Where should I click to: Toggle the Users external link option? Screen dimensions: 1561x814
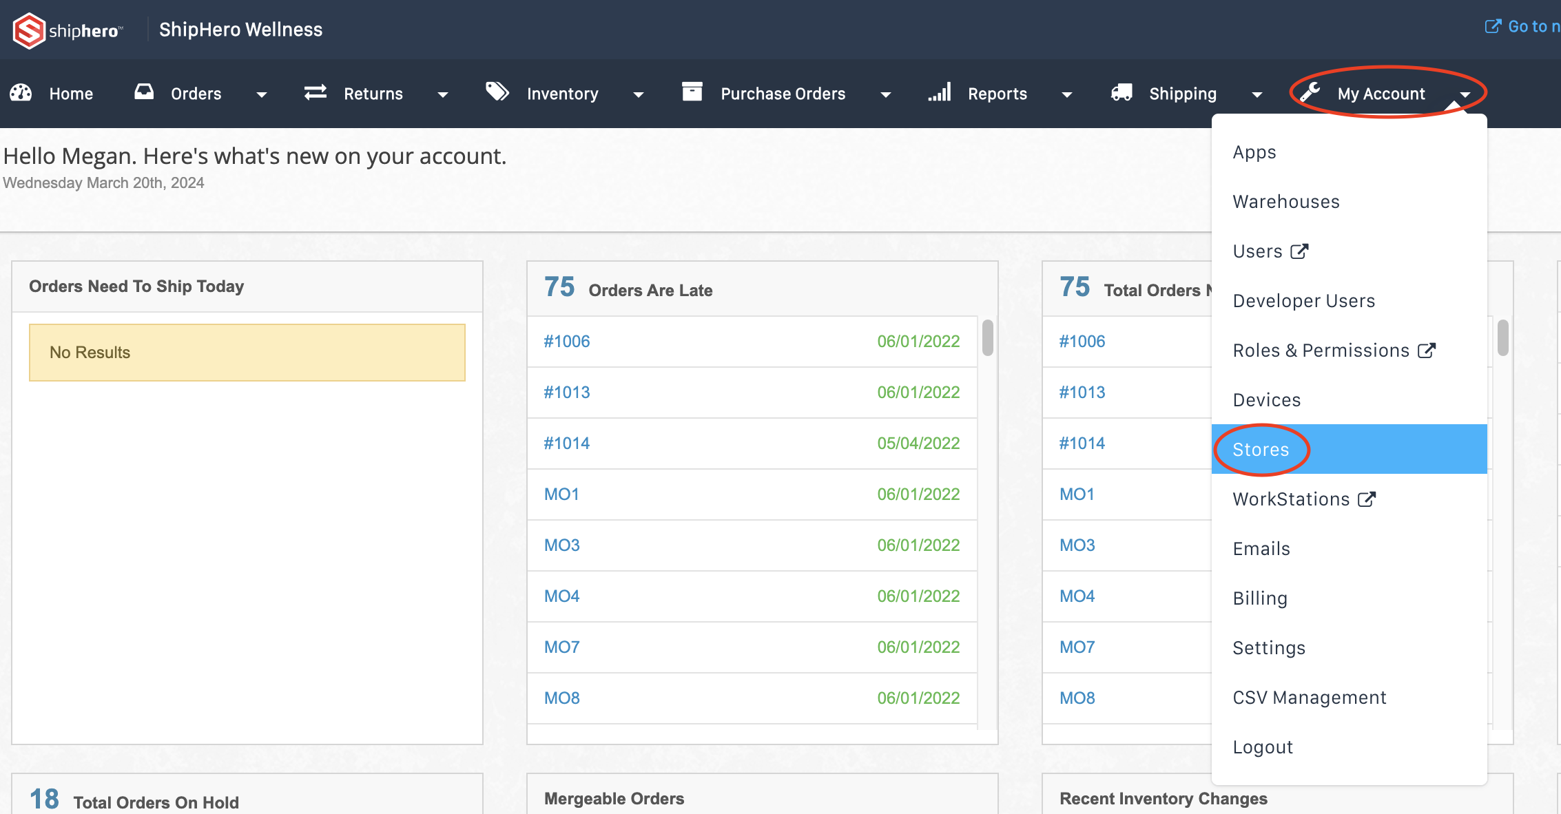click(1299, 251)
